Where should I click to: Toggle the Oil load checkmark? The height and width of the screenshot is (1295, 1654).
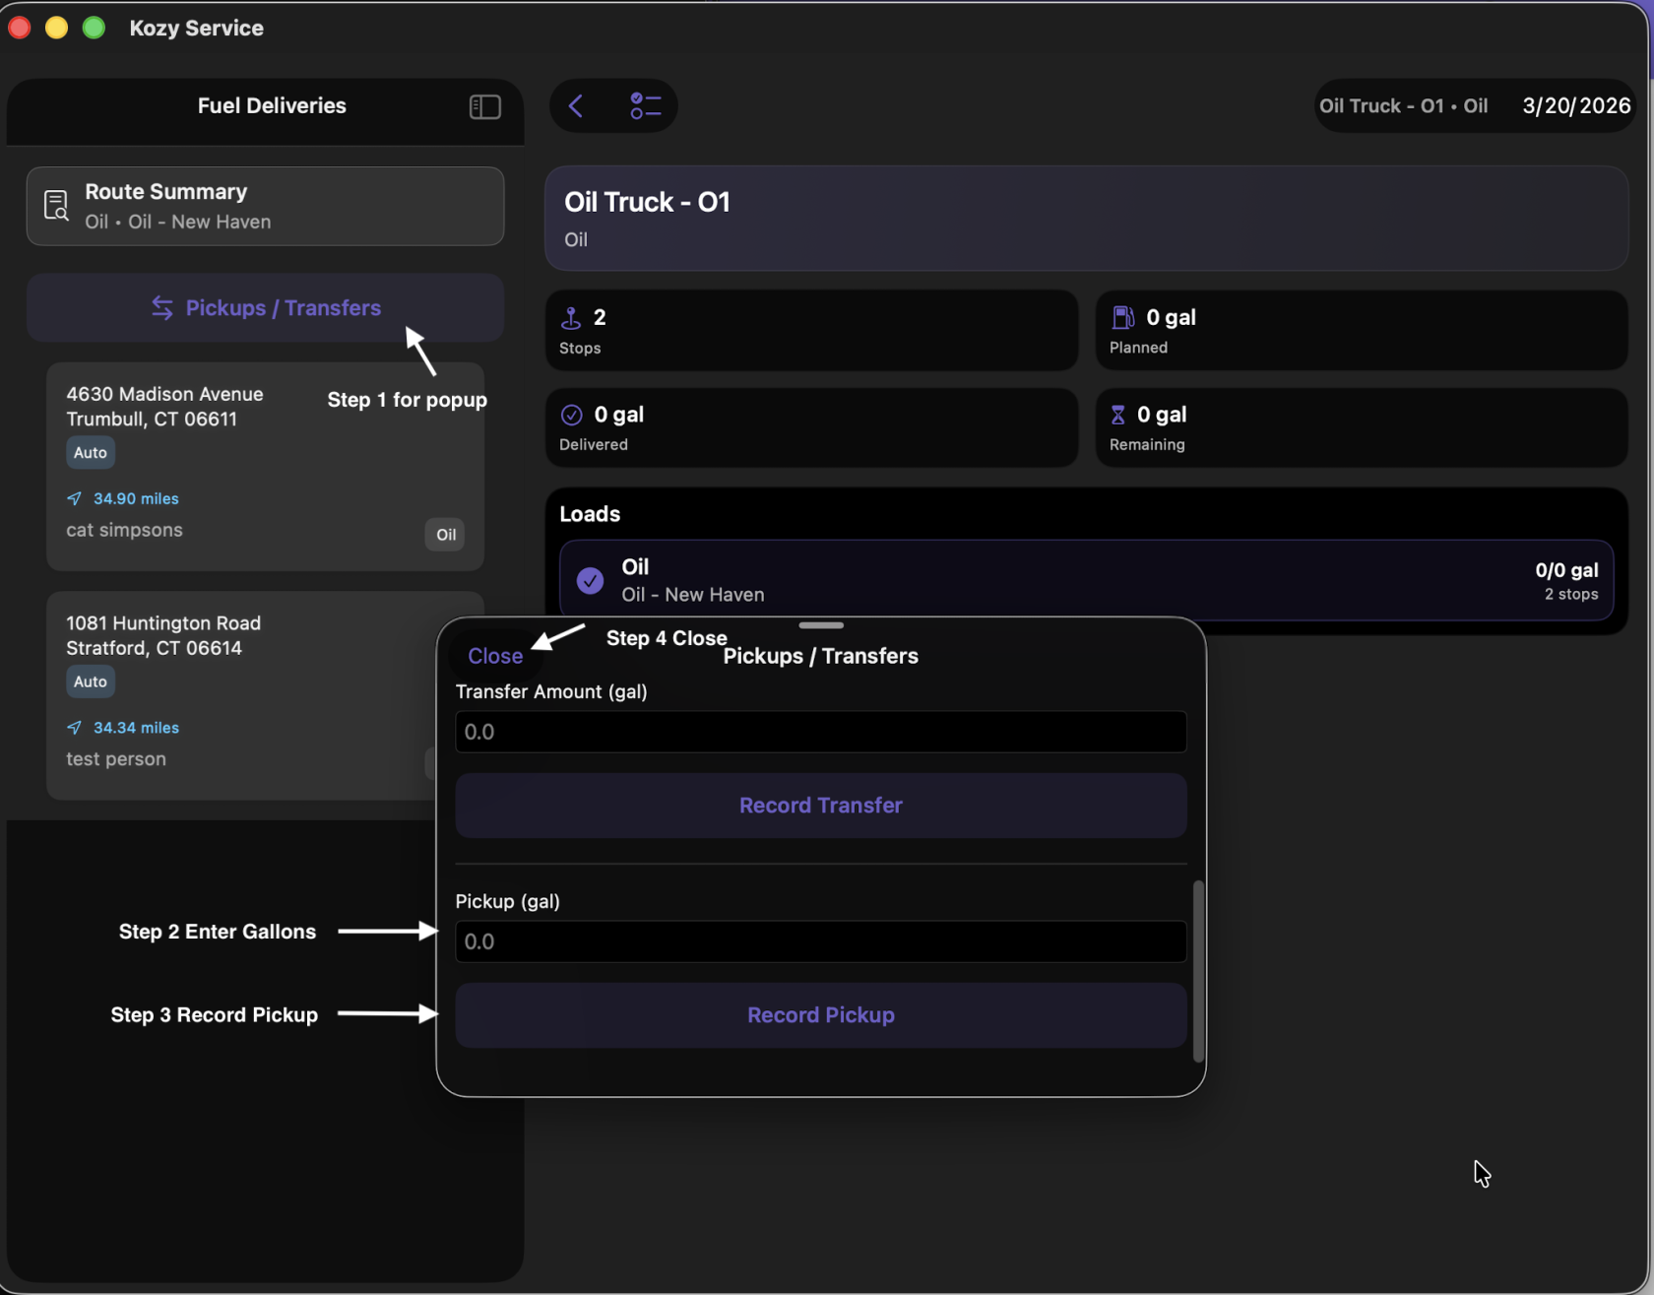[x=590, y=581]
